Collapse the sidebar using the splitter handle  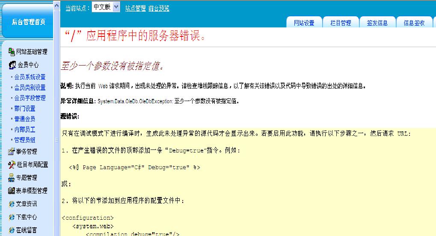tap(56, 140)
